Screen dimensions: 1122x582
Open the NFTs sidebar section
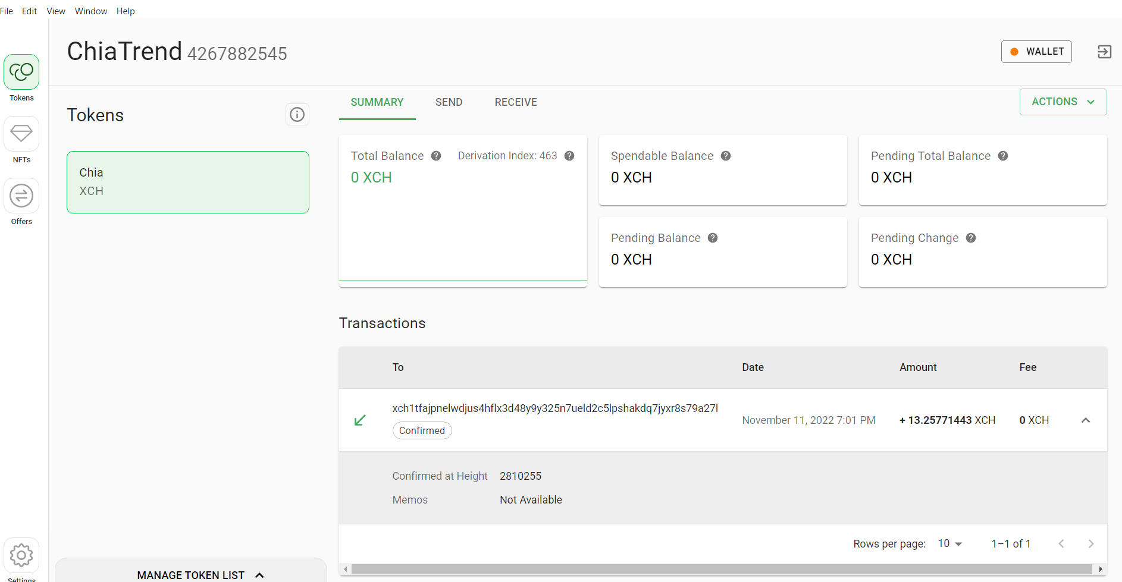pos(21,134)
